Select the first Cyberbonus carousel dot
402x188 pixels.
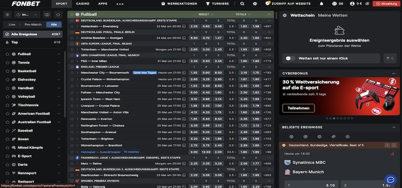point(327,118)
